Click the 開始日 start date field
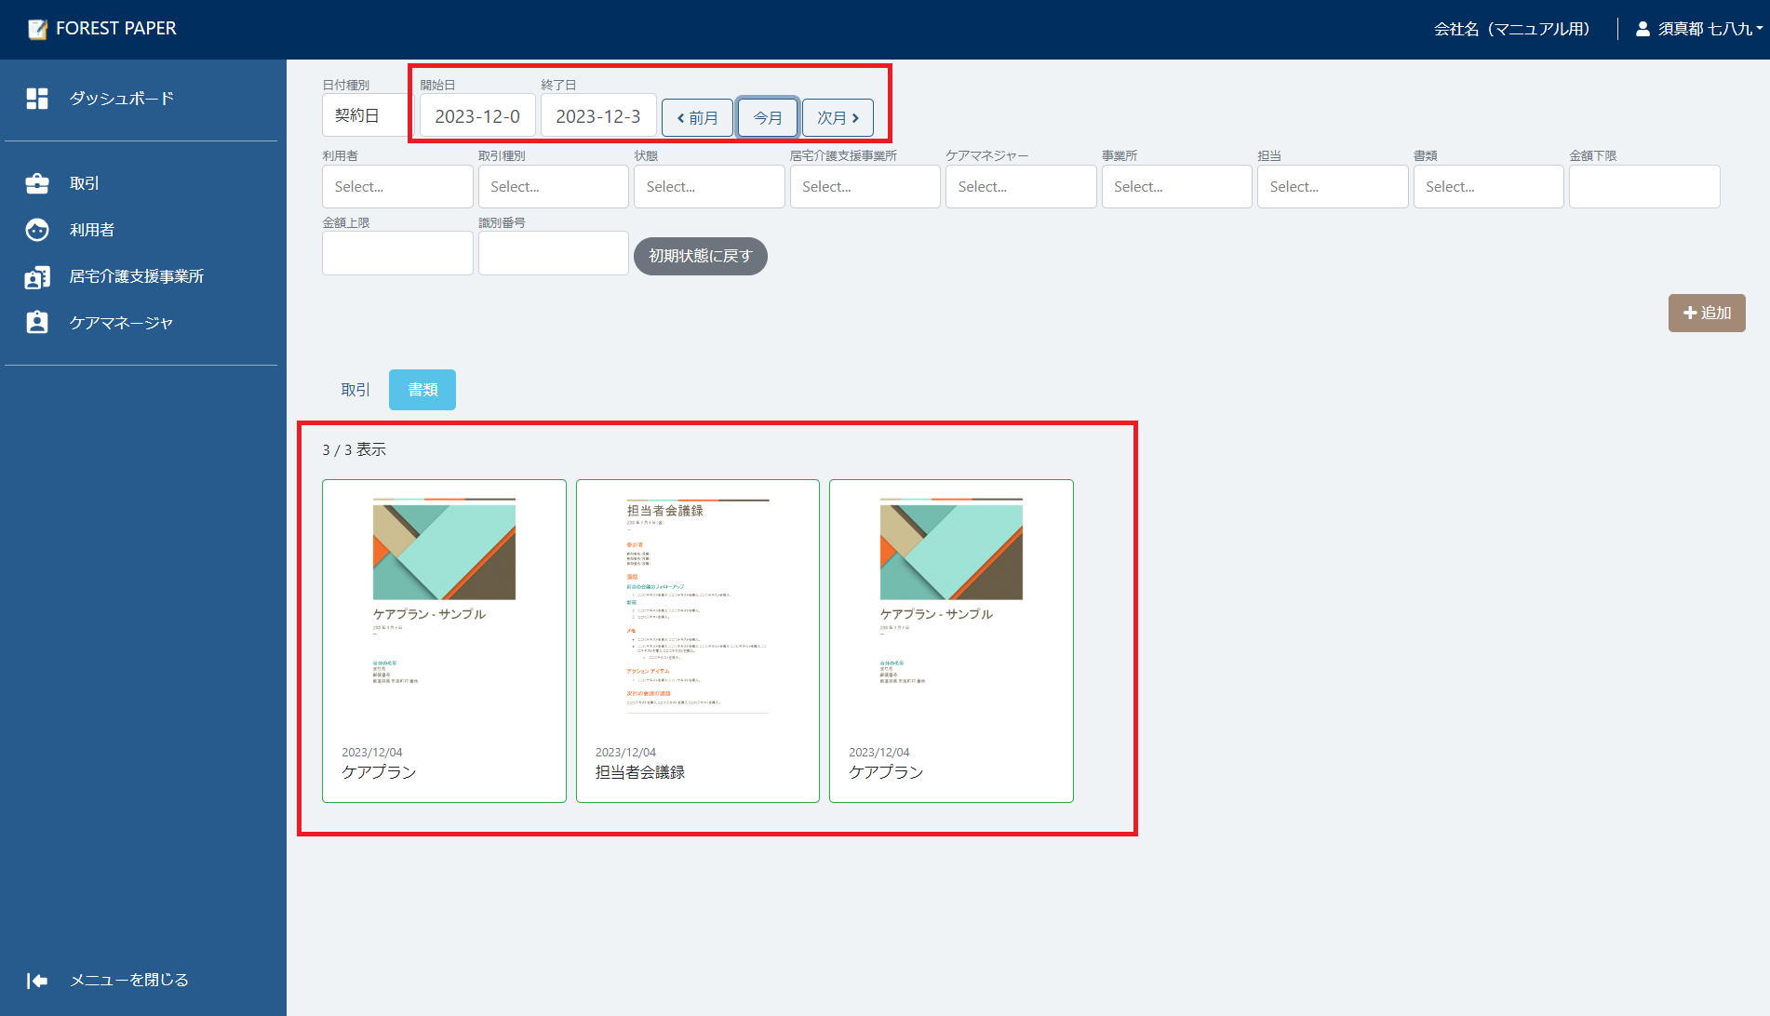This screenshot has width=1770, height=1016. click(x=477, y=116)
